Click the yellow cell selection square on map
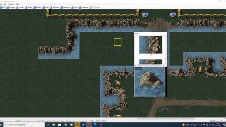Image resolution: width=226 pixels, height=127 pixels. click(118, 42)
